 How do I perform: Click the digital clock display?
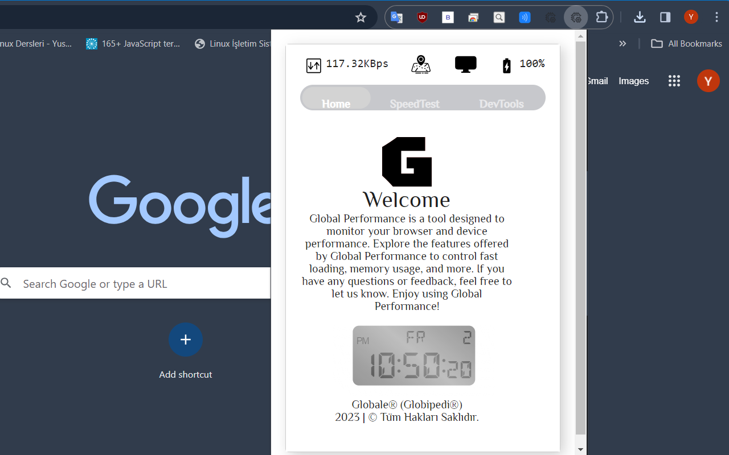413,355
